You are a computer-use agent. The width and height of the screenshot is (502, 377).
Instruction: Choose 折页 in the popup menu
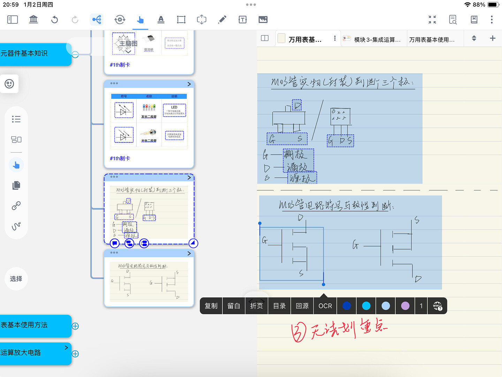coord(257,306)
